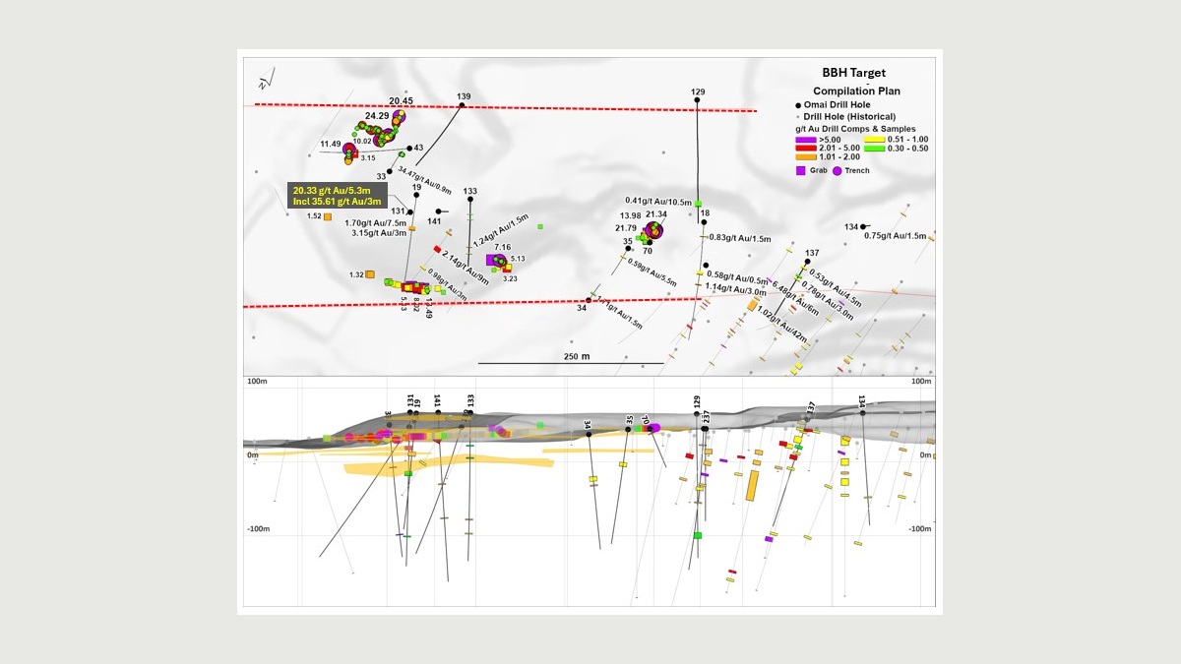Click the purple grab sample near 7.16

pyautogui.click(x=492, y=260)
